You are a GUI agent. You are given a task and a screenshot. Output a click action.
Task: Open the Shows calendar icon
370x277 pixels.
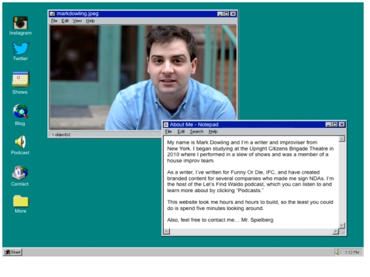[x=21, y=79]
